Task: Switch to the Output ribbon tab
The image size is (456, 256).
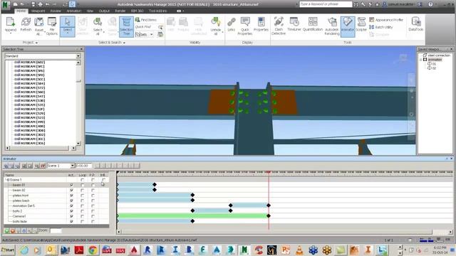Action: click(104, 11)
